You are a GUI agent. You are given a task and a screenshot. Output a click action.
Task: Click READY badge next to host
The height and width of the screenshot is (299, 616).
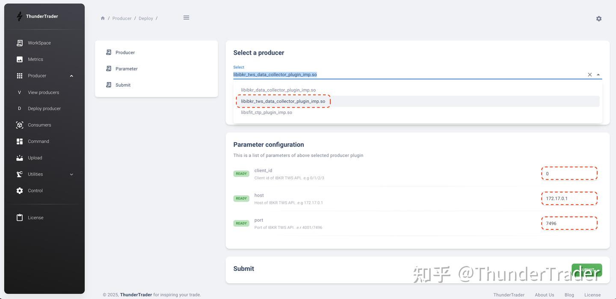point(241,199)
